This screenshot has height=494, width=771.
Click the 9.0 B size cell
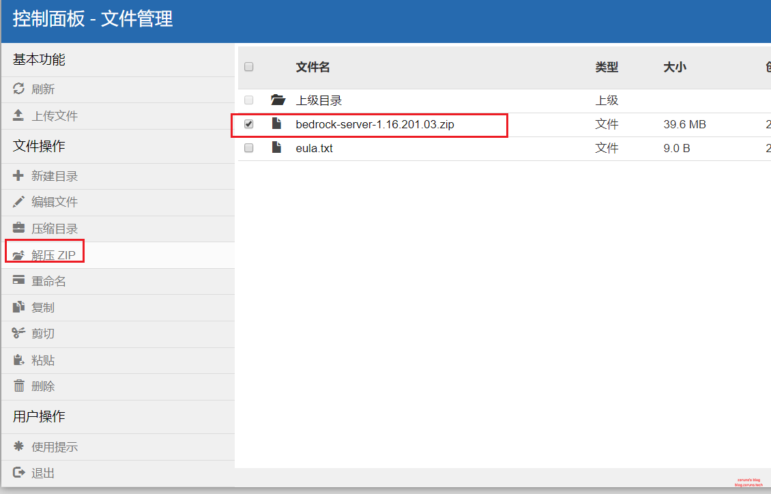click(x=677, y=148)
